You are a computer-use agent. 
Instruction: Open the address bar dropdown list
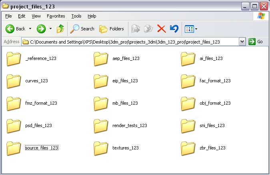[x=242, y=42]
